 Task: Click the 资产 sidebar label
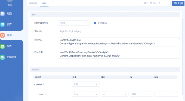coord(9,24)
